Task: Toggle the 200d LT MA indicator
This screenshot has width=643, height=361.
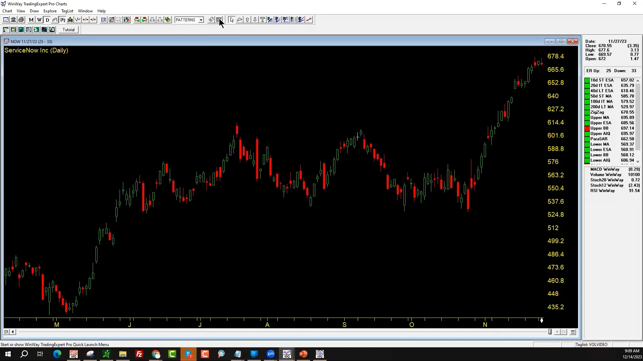Action: pos(586,107)
